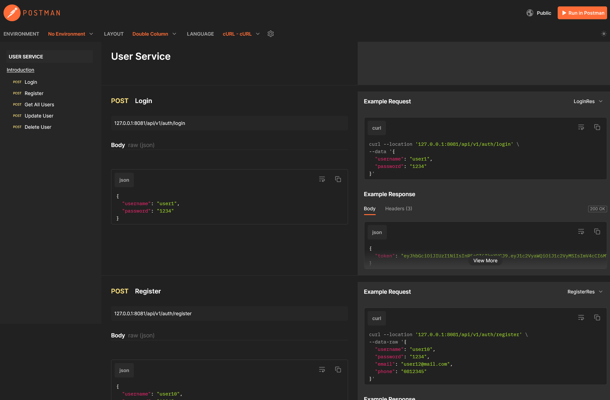This screenshot has height=400, width=610.
Task: Click the Public globe icon
Action: click(x=530, y=13)
